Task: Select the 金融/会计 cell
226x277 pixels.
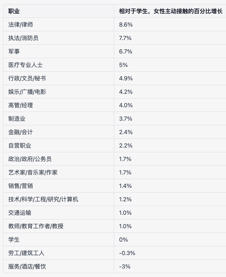Action: tap(21, 132)
